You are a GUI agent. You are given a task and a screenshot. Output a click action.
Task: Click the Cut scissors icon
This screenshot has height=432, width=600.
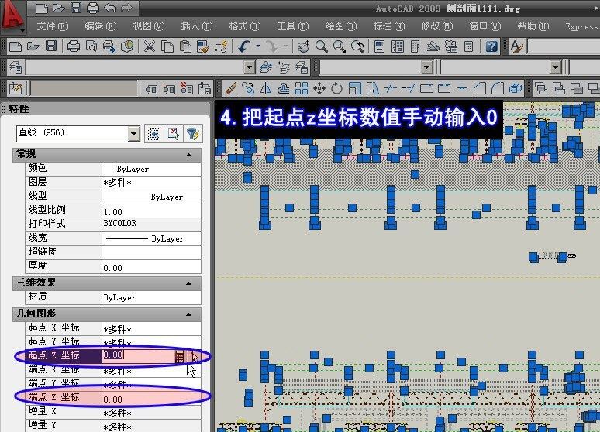point(150,46)
